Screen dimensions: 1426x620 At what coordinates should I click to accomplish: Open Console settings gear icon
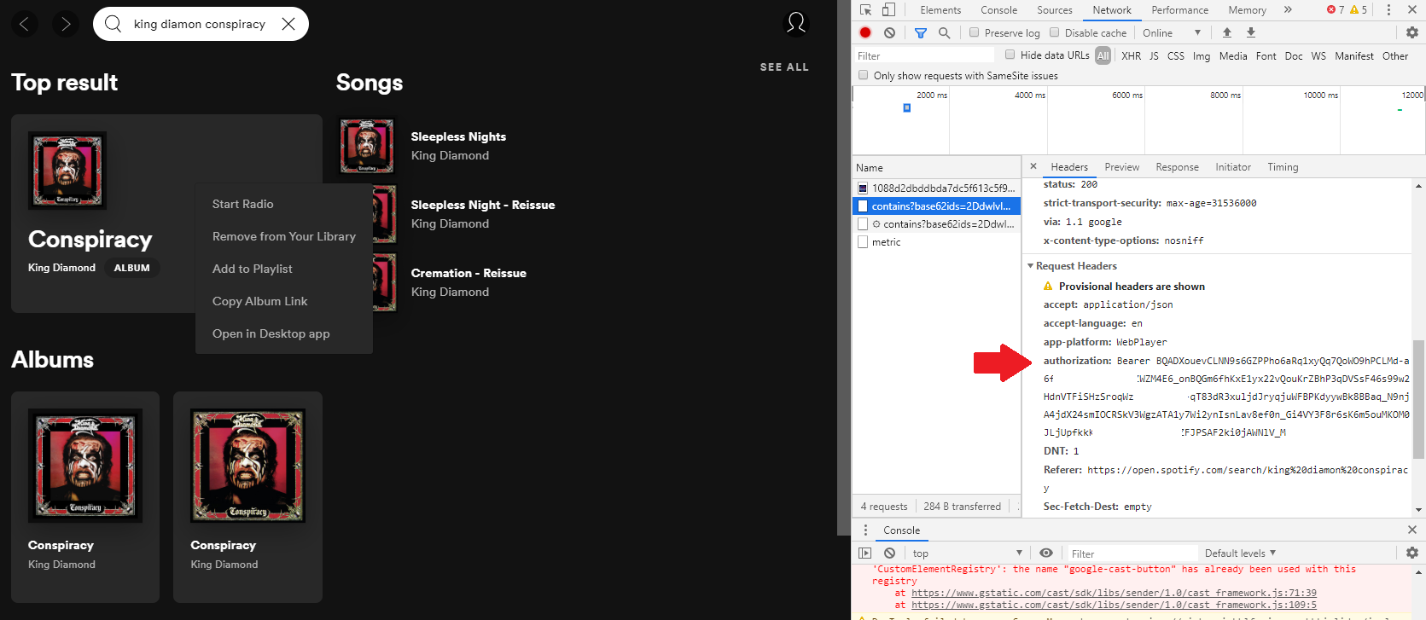[1411, 553]
